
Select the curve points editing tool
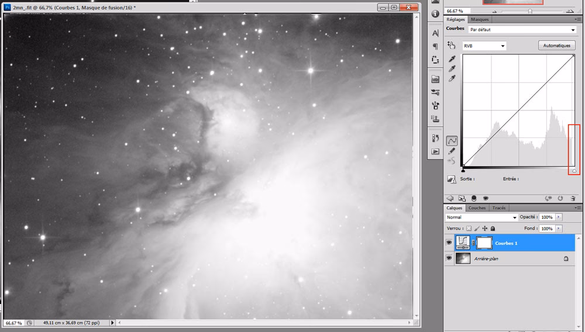point(452,141)
